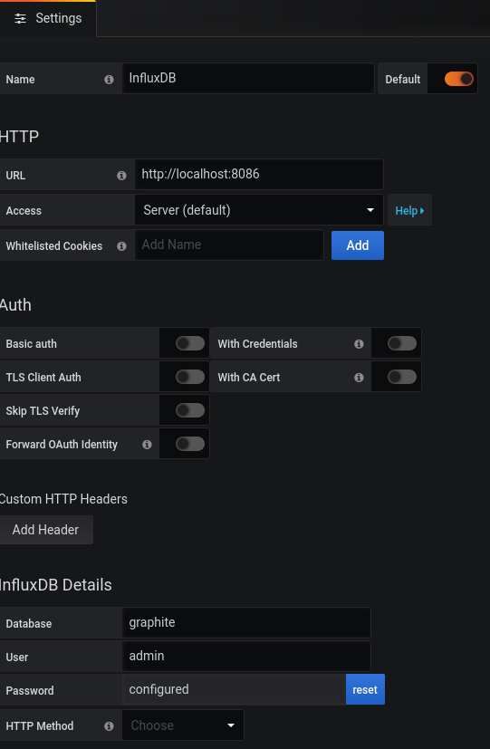The image size is (490, 749).
Task: Enable Basic auth switch
Action: click(x=190, y=343)
